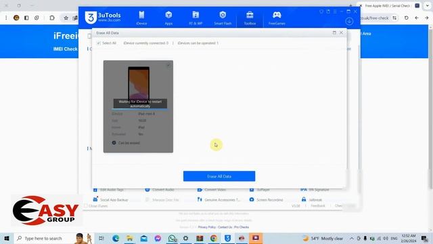Switch to Smart Flash section
Image resolution: width=433 pixels, height=244 pixels.
(x=223, y=18)
